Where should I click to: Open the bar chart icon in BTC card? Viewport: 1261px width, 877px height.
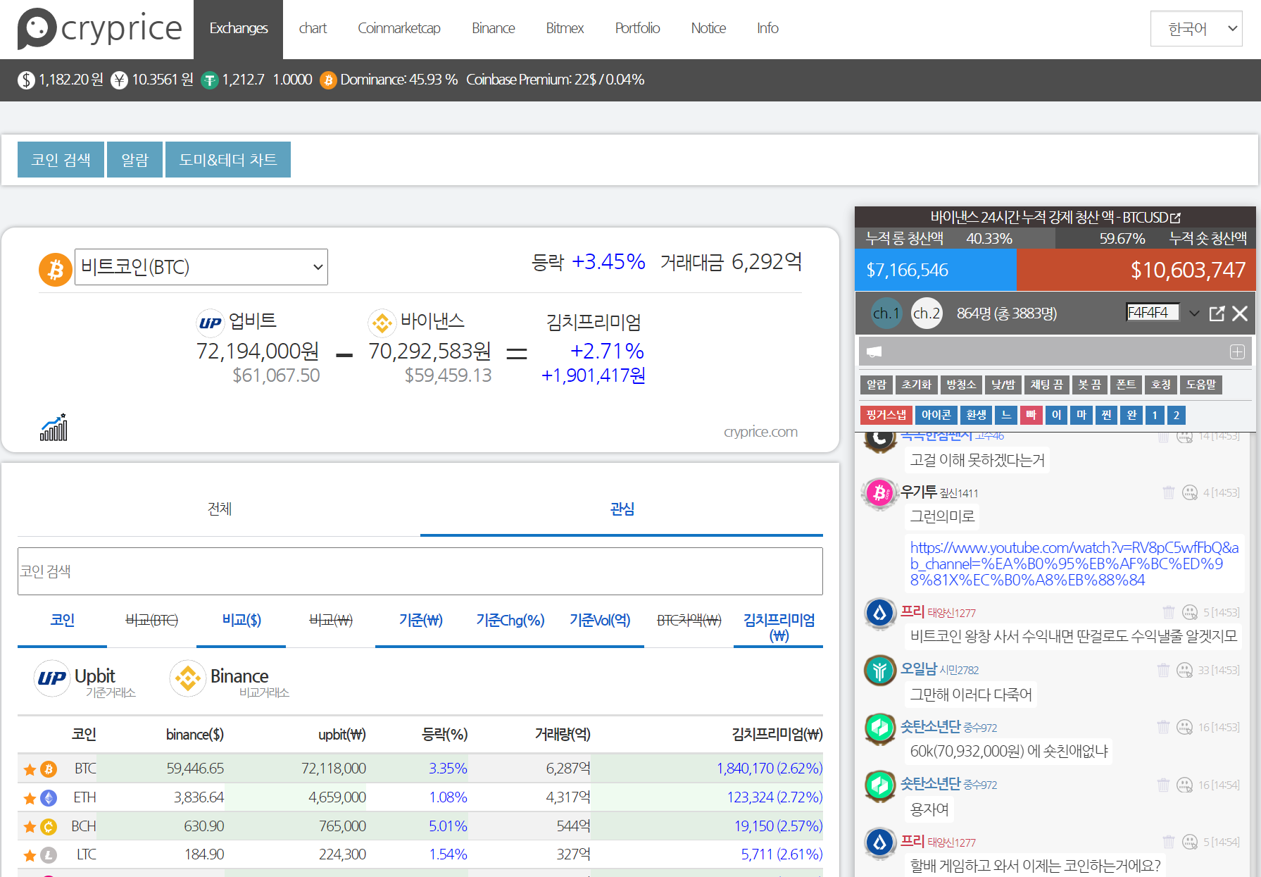click(54, 427)
